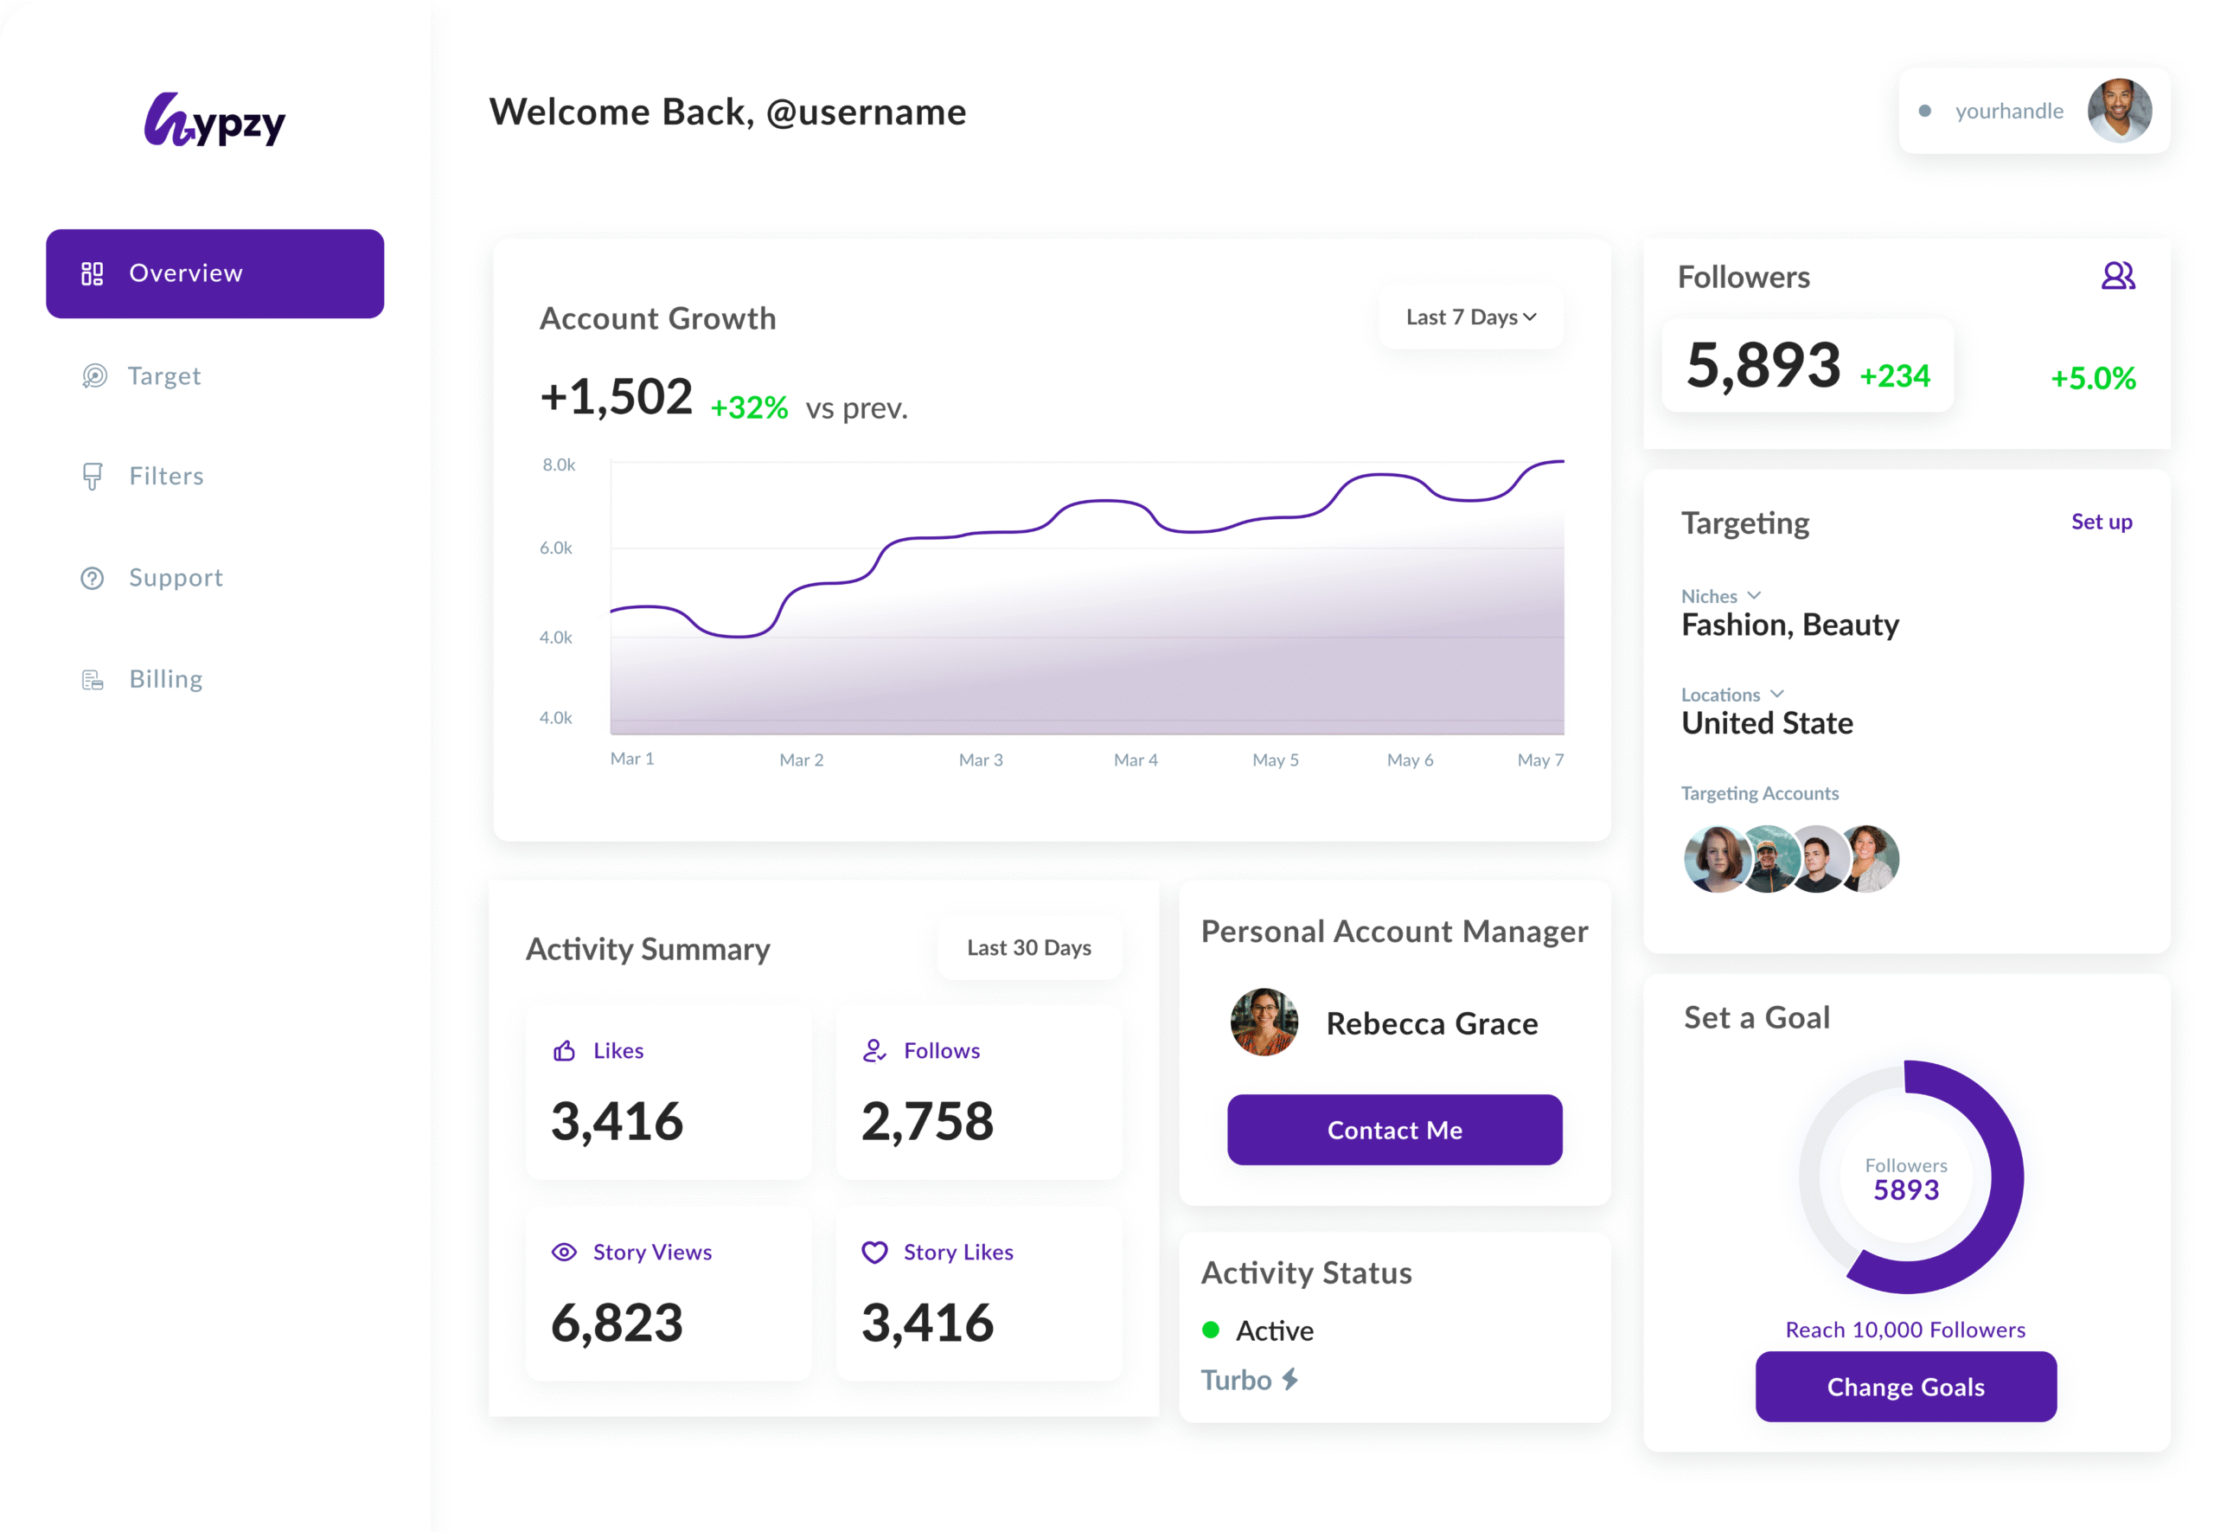Click the Turbo lightning bolt icon
Viewport: 2214px width, 1532px height.
click(x=1291, y=1380)
